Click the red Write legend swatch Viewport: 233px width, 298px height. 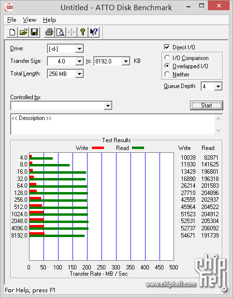tap(98, 148)
